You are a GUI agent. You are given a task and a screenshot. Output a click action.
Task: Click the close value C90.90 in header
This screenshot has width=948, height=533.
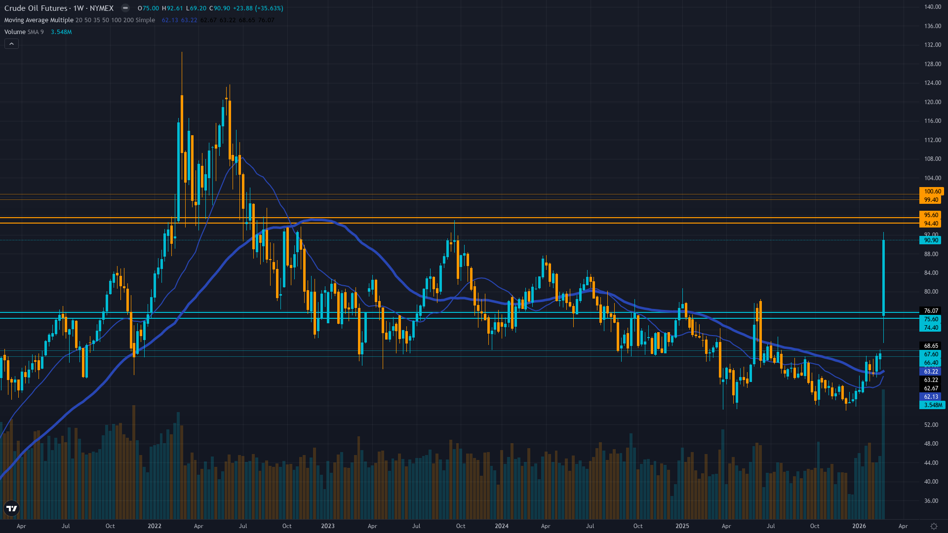point(219,8)
